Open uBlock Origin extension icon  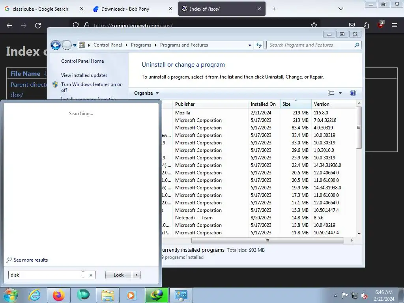click(381, 24)
